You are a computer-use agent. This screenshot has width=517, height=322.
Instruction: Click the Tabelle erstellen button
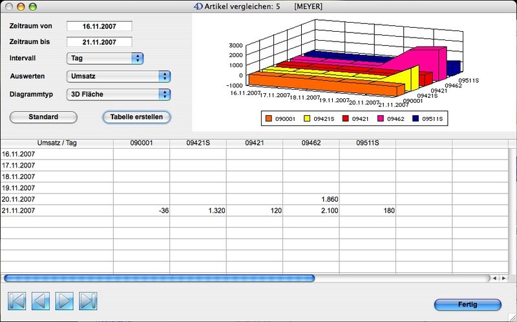pyautogui.click(x=136, y=117)
